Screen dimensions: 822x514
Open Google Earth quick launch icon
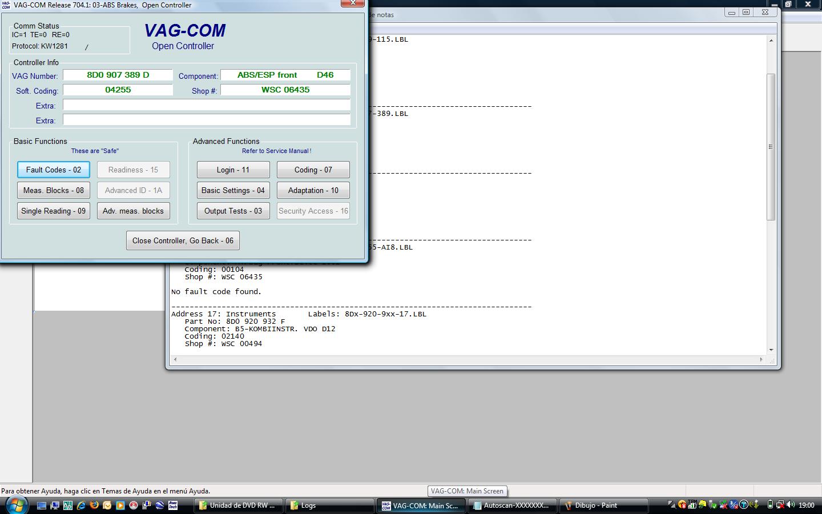(x=160, y=505)
